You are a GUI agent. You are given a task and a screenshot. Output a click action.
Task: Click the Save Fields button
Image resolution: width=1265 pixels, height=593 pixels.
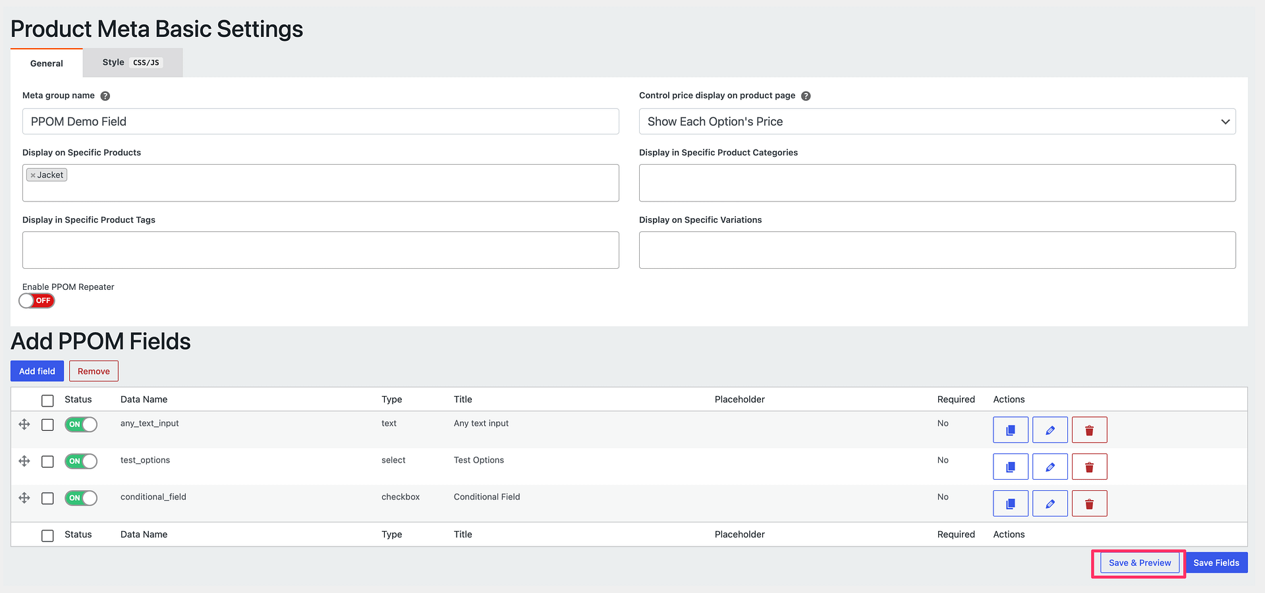pyautogui.click(x=1216, y=563)
